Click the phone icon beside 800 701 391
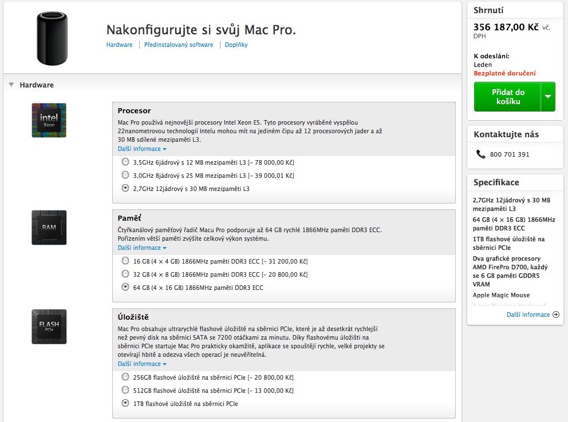Screen dimensions: 568x422 tap(480, 154)
